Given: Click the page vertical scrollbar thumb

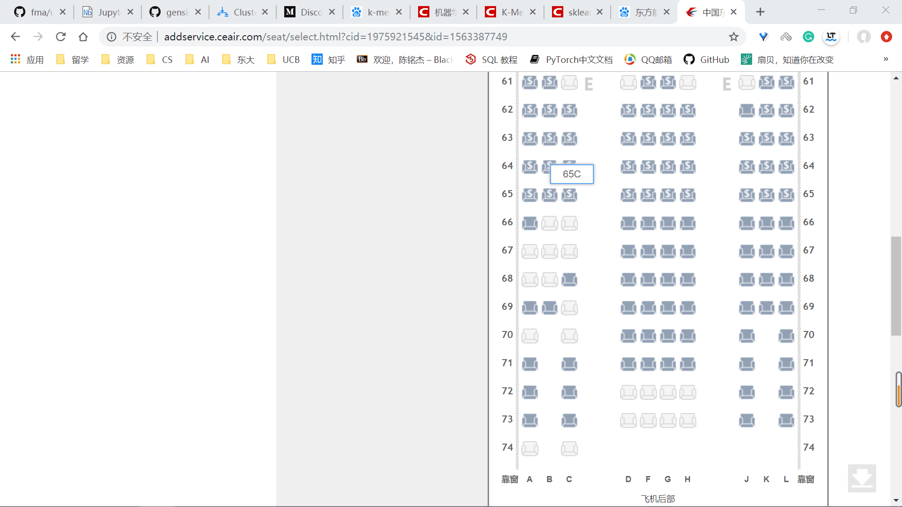Looking at the screenshot, I should pyautogui.click(x=896, y=286).
